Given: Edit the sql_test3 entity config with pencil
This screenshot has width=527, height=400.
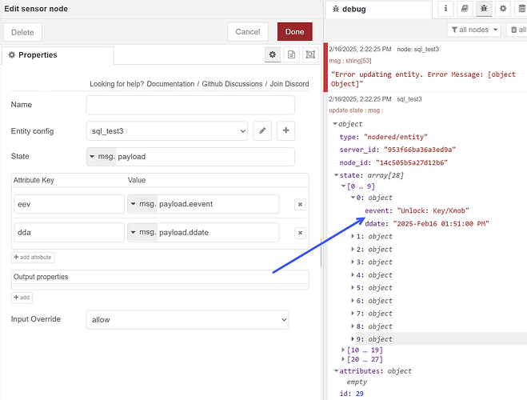Looking at the screenshot, I should [x=262, y=130].
